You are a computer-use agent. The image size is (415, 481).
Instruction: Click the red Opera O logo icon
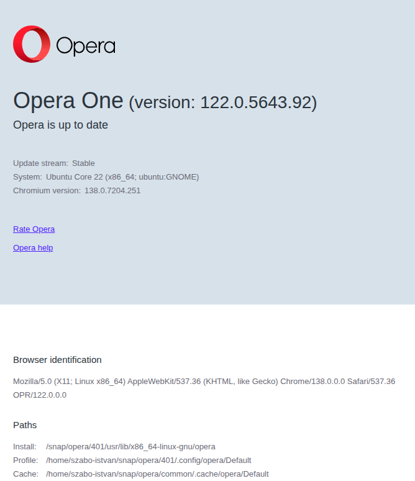pyautogui.click(x=32, y=44)
